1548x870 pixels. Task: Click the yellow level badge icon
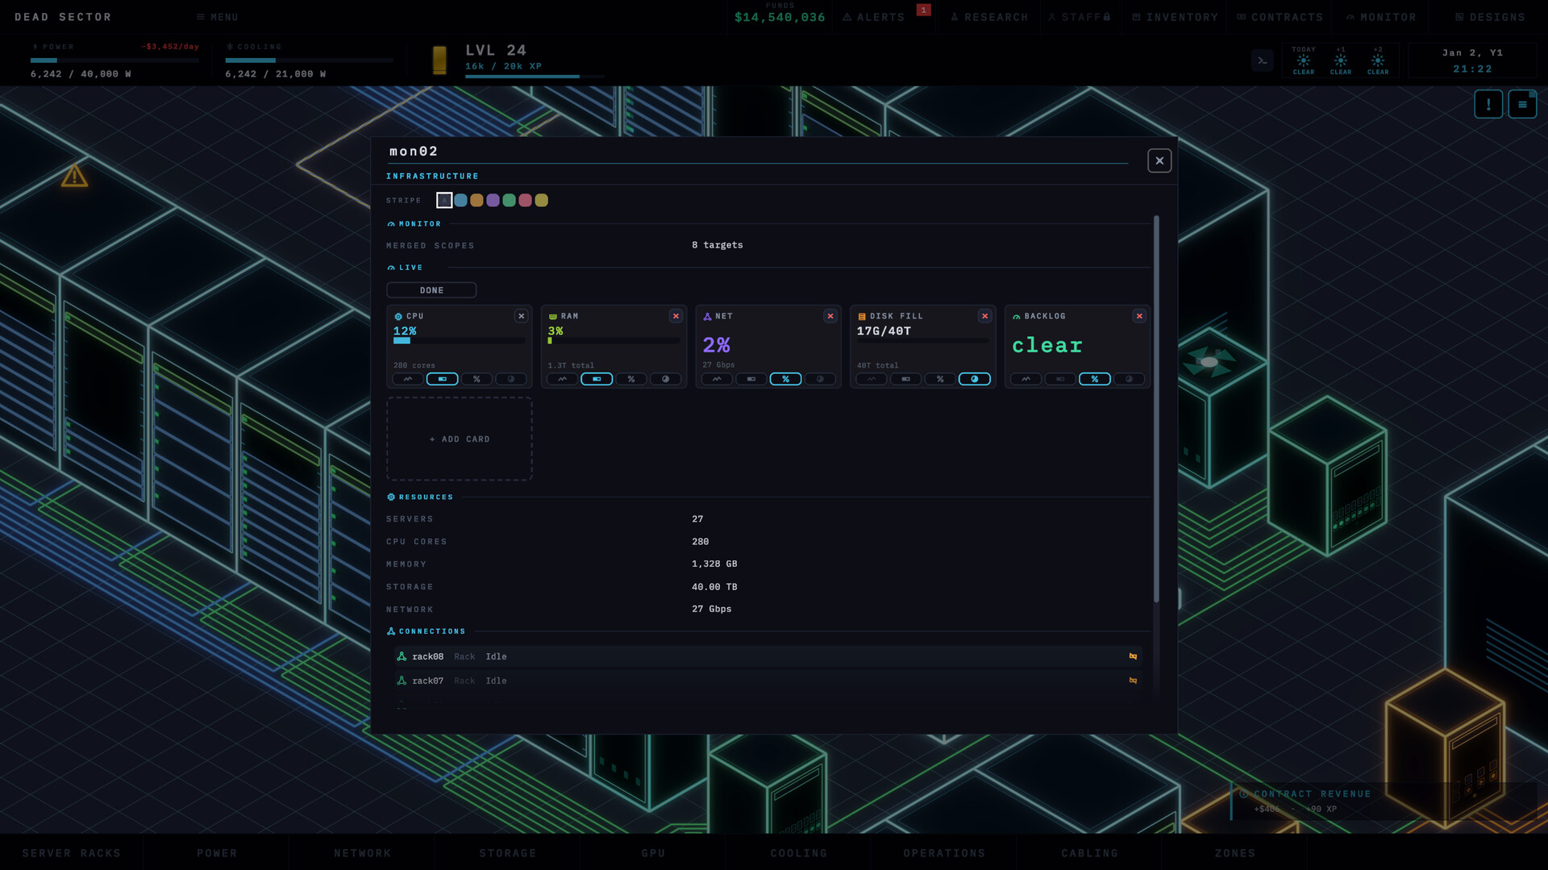click(439, 60)
